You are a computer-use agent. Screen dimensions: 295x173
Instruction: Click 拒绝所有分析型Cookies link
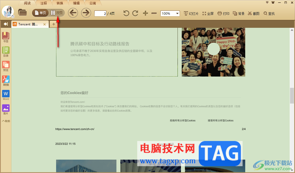click(183, 121)
